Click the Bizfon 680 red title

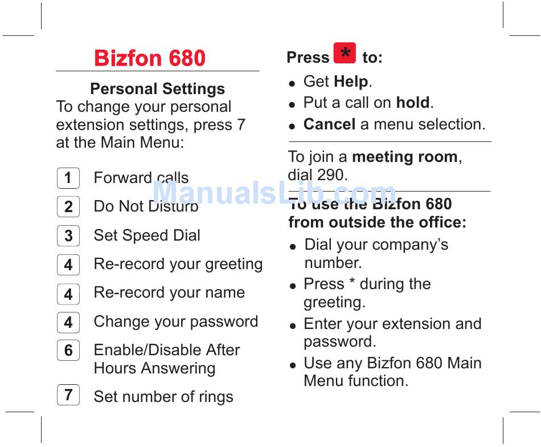(x=150, y=58)
